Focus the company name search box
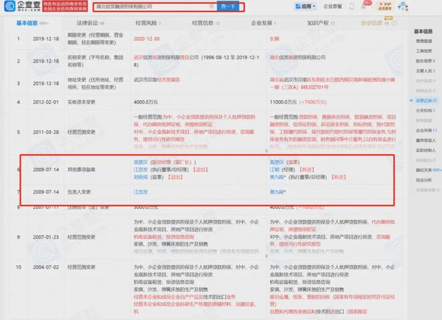Viewport: 442px width, 320px height. 155,7
